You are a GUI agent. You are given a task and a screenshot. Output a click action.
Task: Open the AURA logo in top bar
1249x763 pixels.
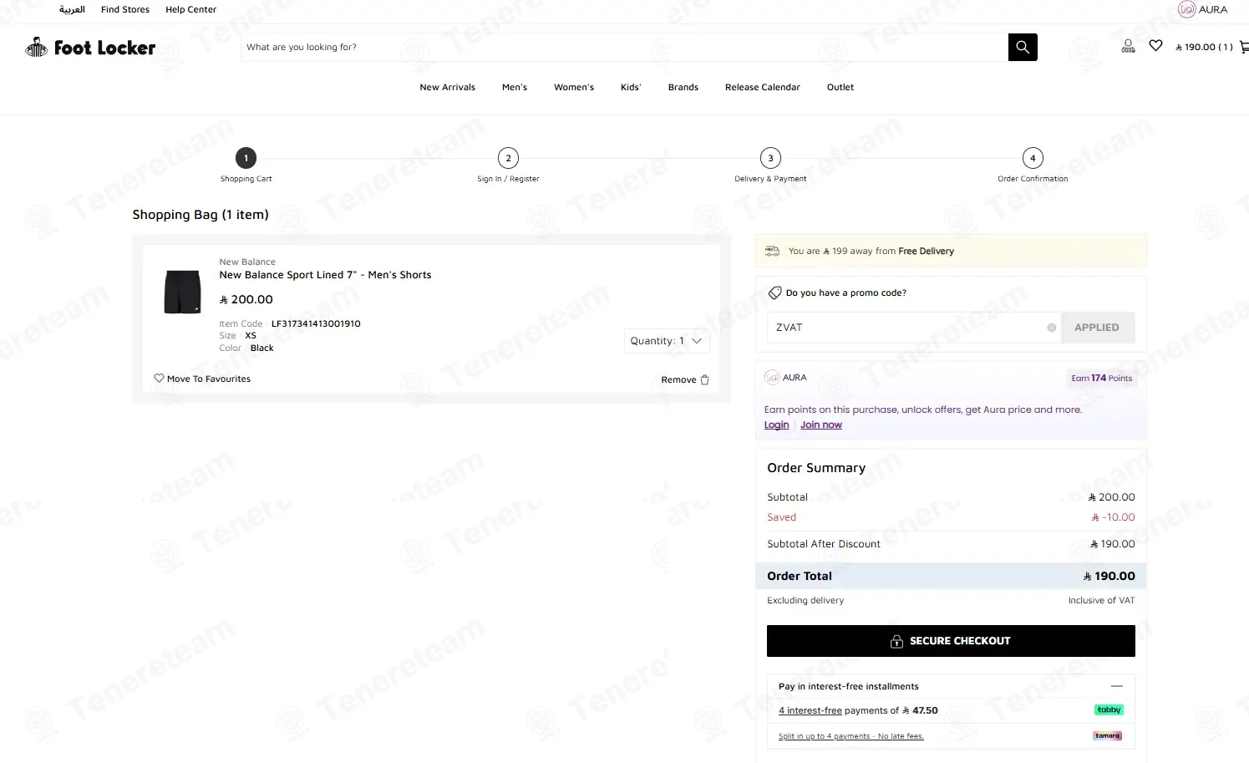pyautogui.click(x=1203, y=10)
